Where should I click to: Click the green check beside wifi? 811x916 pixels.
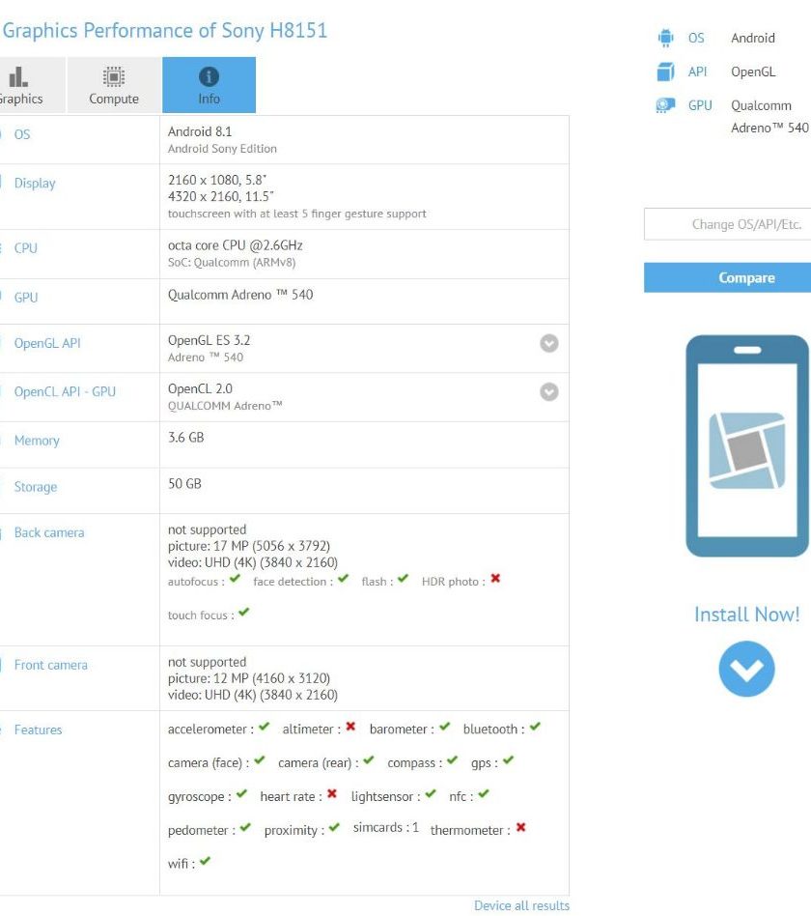(205, 861)
